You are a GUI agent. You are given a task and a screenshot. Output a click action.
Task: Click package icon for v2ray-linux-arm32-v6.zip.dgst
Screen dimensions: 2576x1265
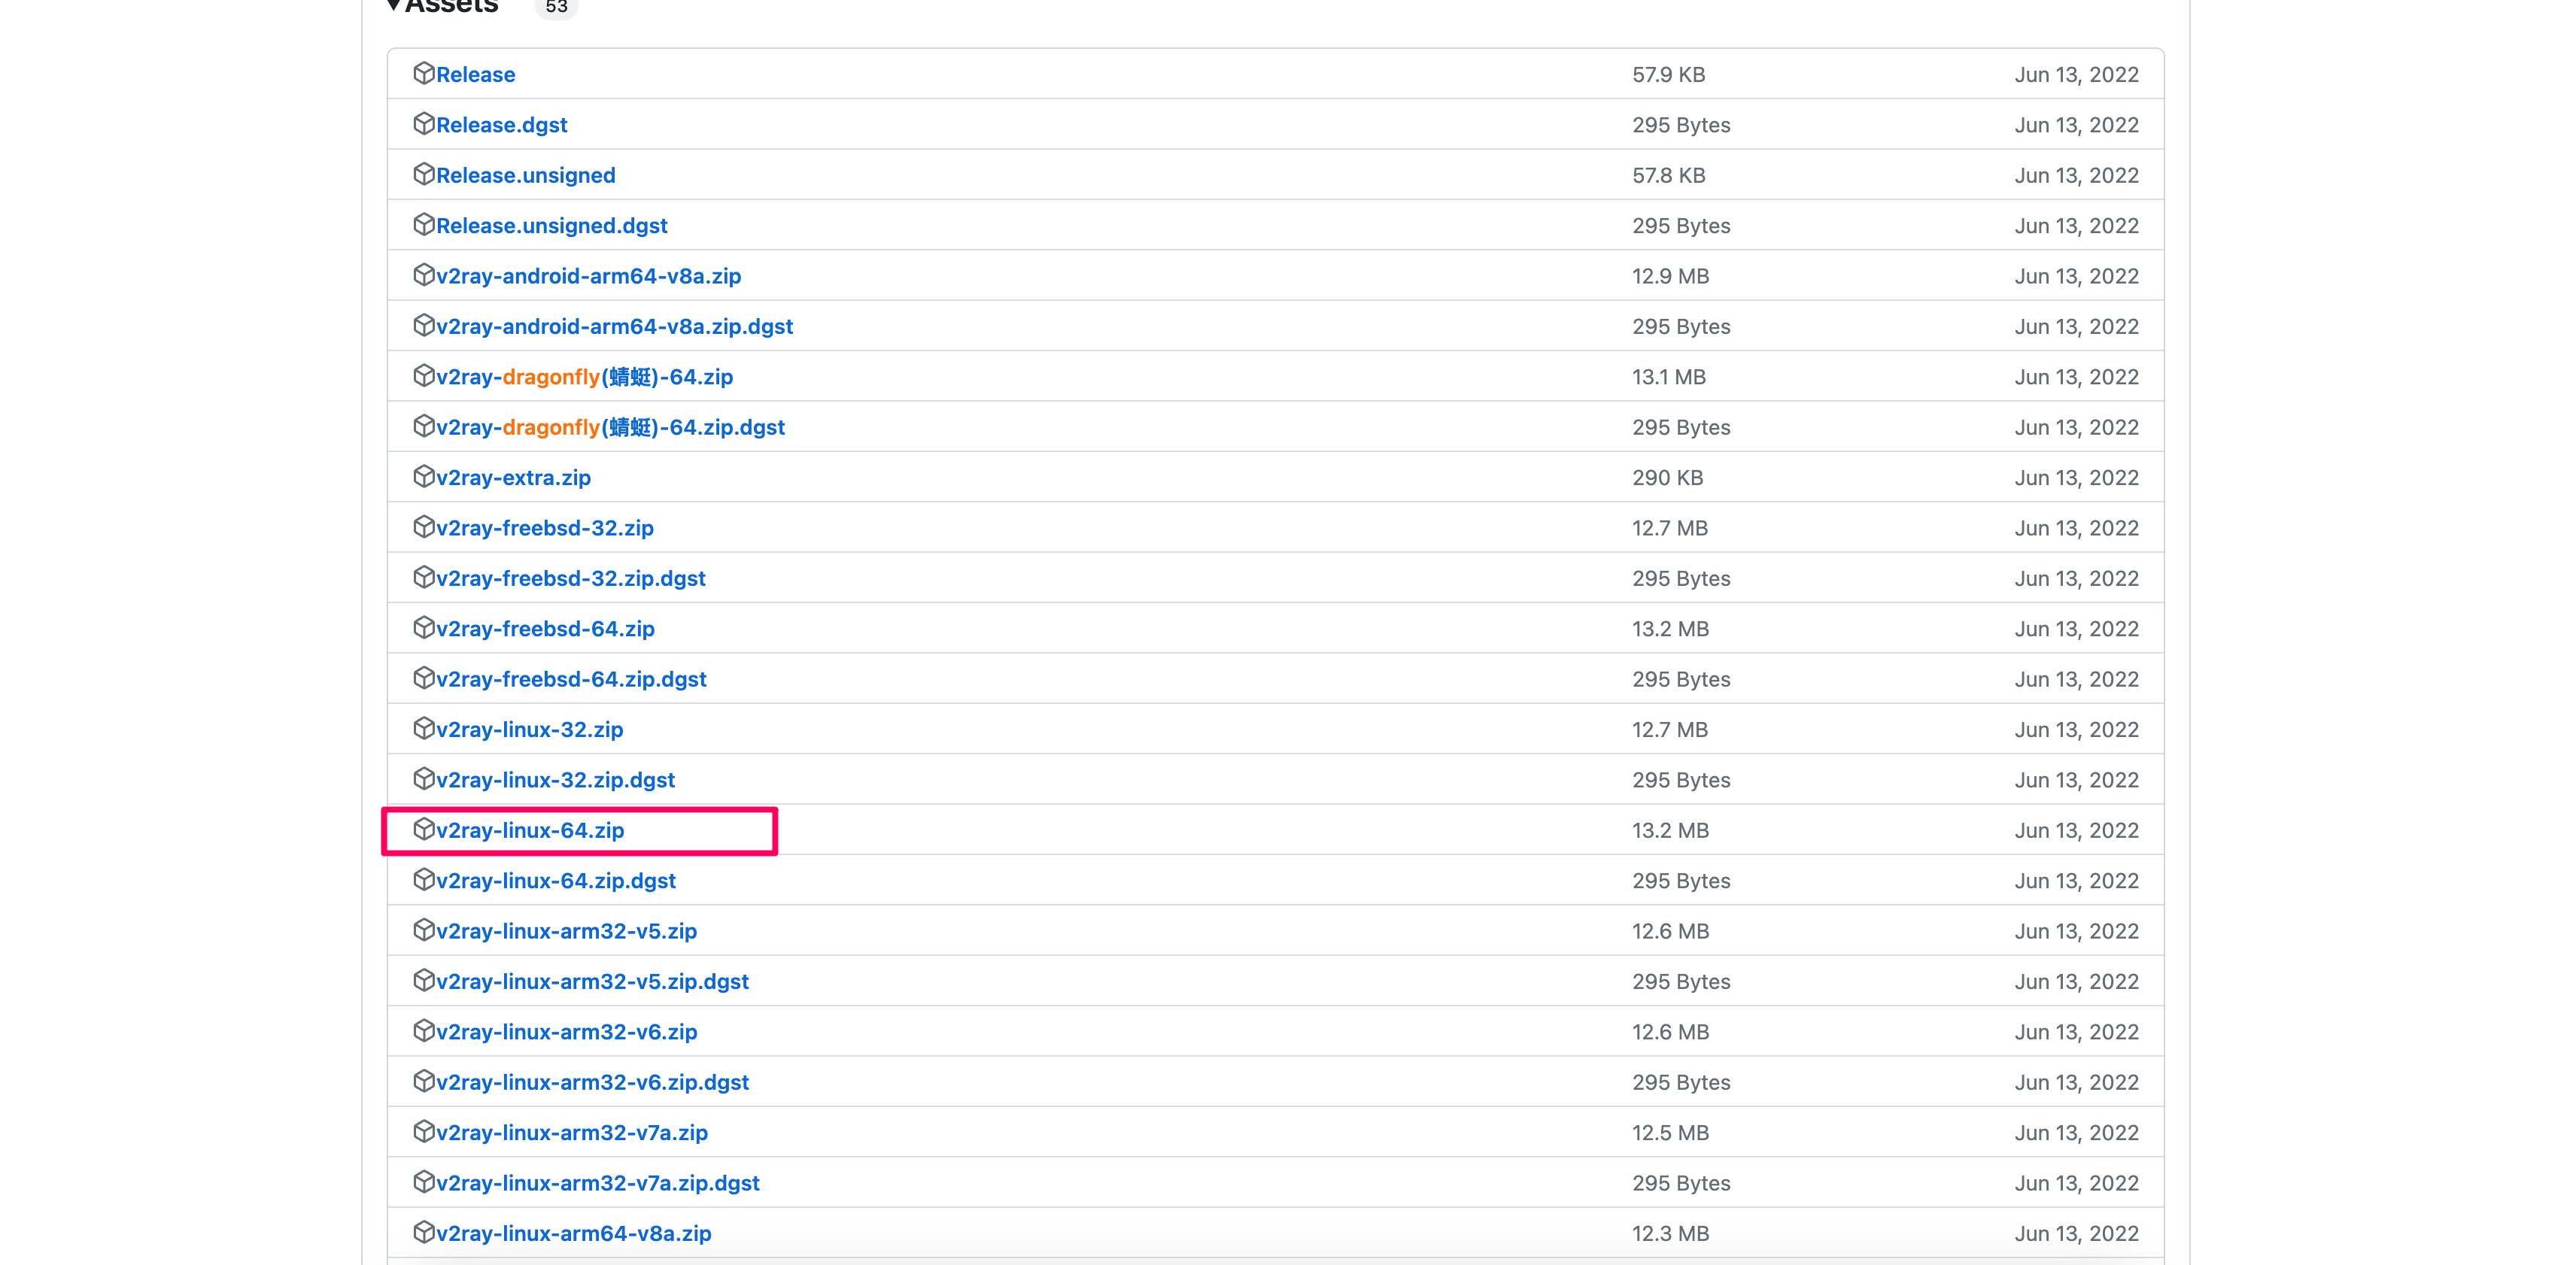pyautogui.click(x=423, y=1081)
